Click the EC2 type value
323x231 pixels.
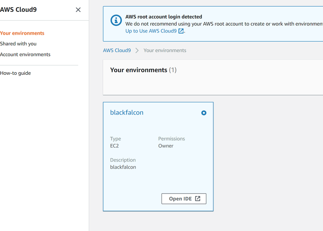114,146
